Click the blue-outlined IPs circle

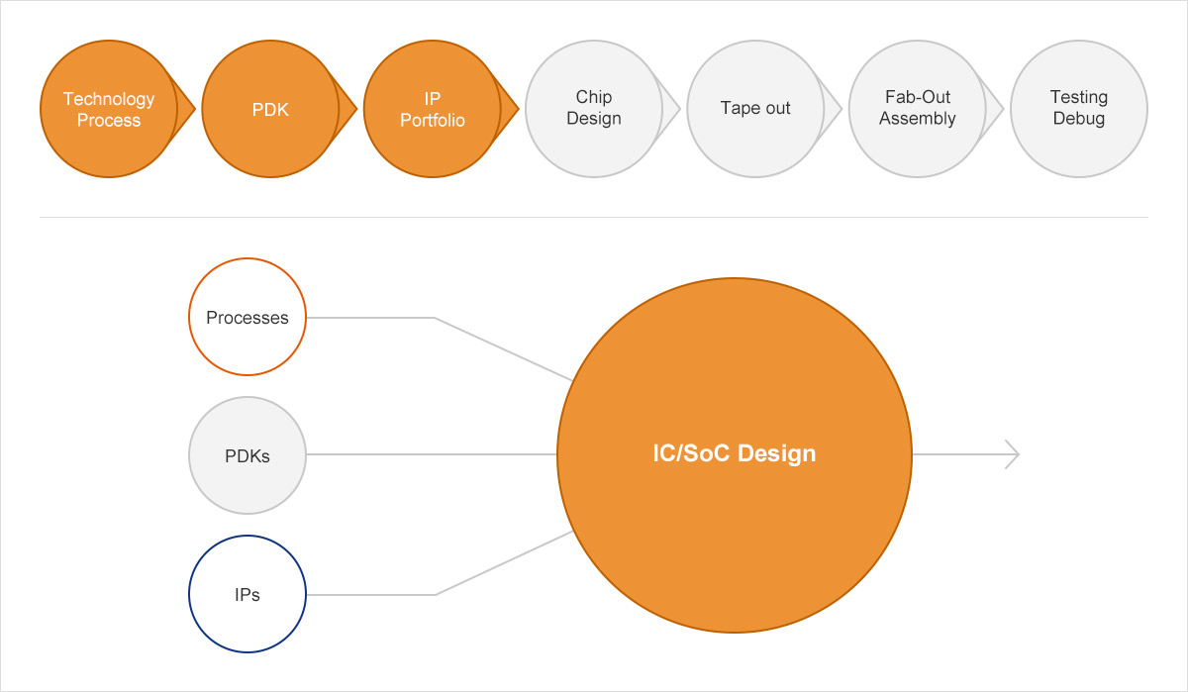click(247, 594)
